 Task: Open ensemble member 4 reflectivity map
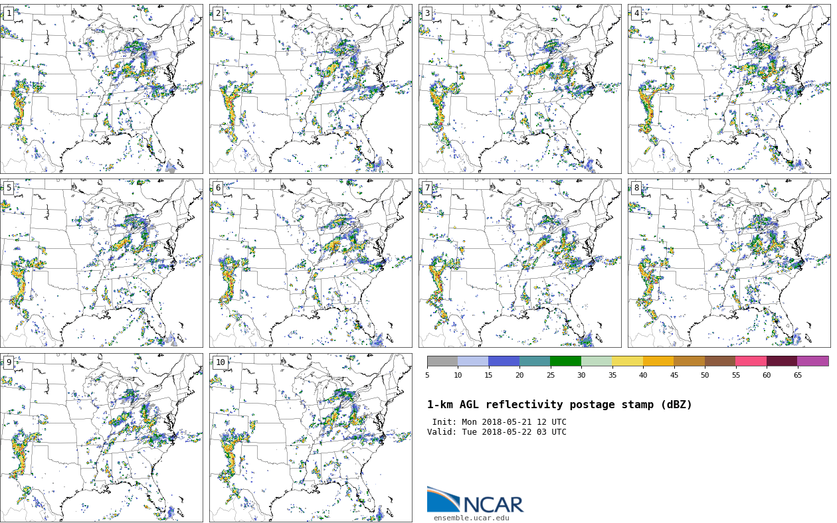(729, 89)
